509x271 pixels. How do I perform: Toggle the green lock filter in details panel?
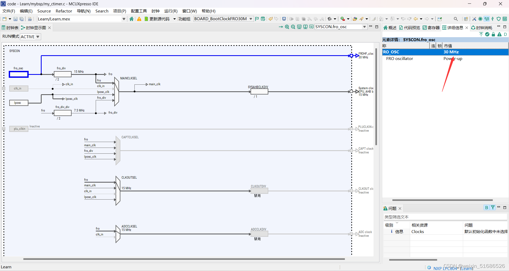pos(493,34)
